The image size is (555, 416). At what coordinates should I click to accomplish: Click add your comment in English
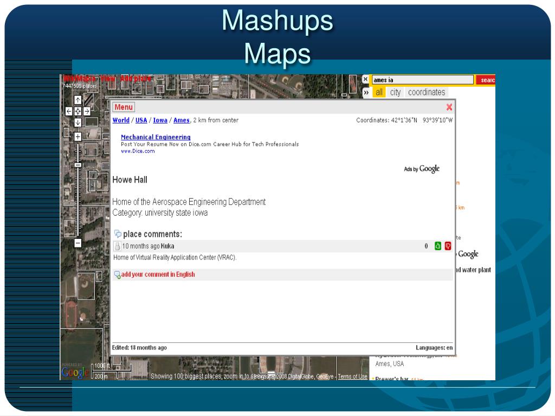coord(158,274)
